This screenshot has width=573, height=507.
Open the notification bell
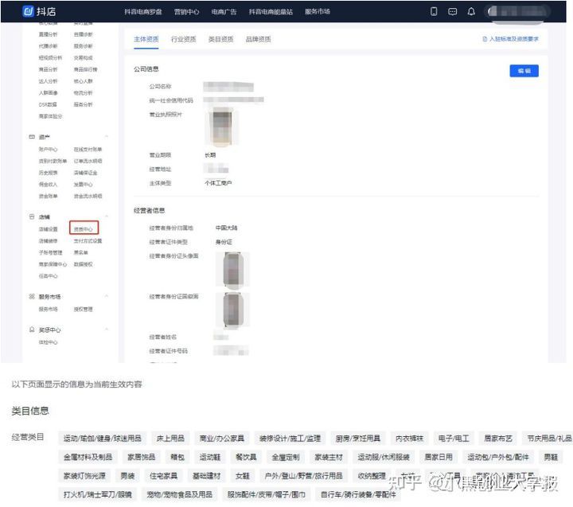pos(471,11)
